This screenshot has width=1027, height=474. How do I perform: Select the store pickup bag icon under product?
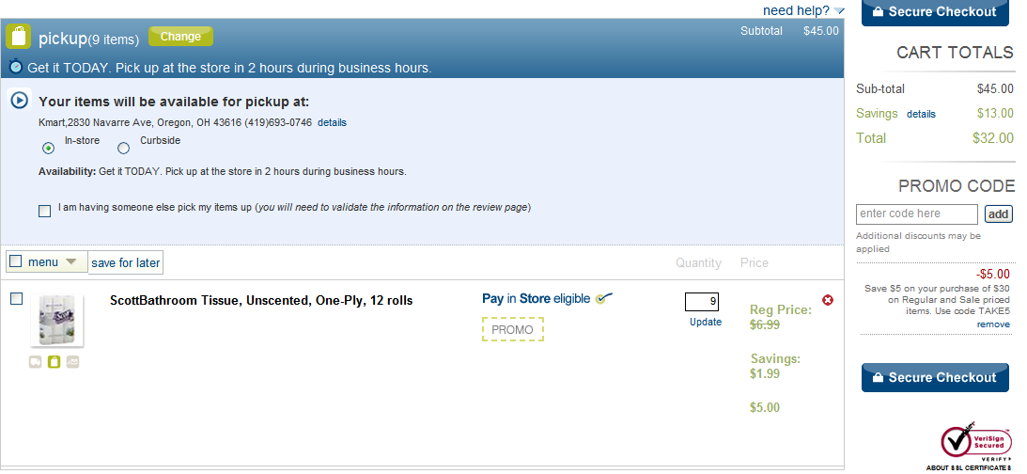(x=54, y=361)
